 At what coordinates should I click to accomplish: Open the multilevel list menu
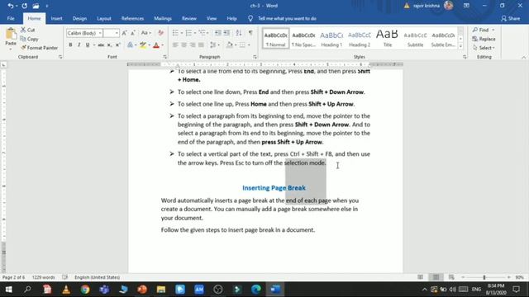tap(203, 33)
